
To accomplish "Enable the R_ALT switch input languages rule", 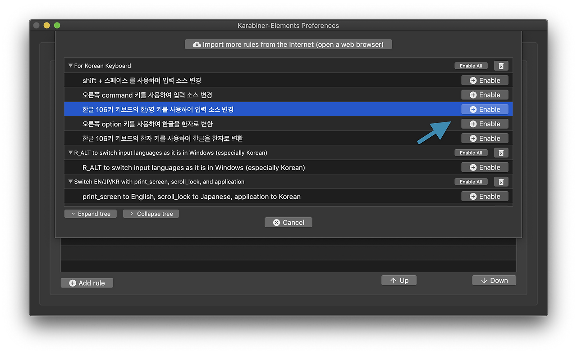I will click(x=485, y=167).
